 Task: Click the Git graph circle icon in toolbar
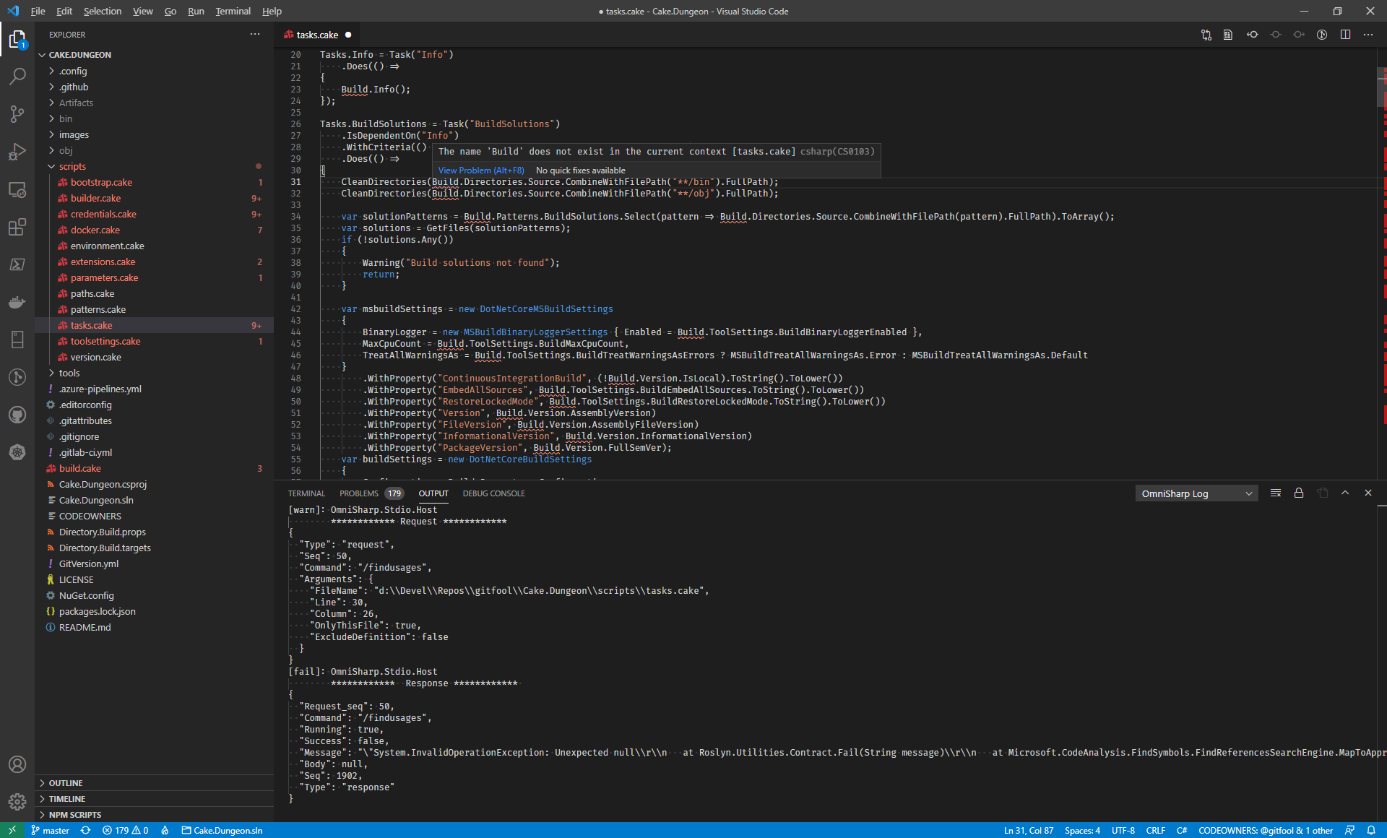click(1322, 35)
